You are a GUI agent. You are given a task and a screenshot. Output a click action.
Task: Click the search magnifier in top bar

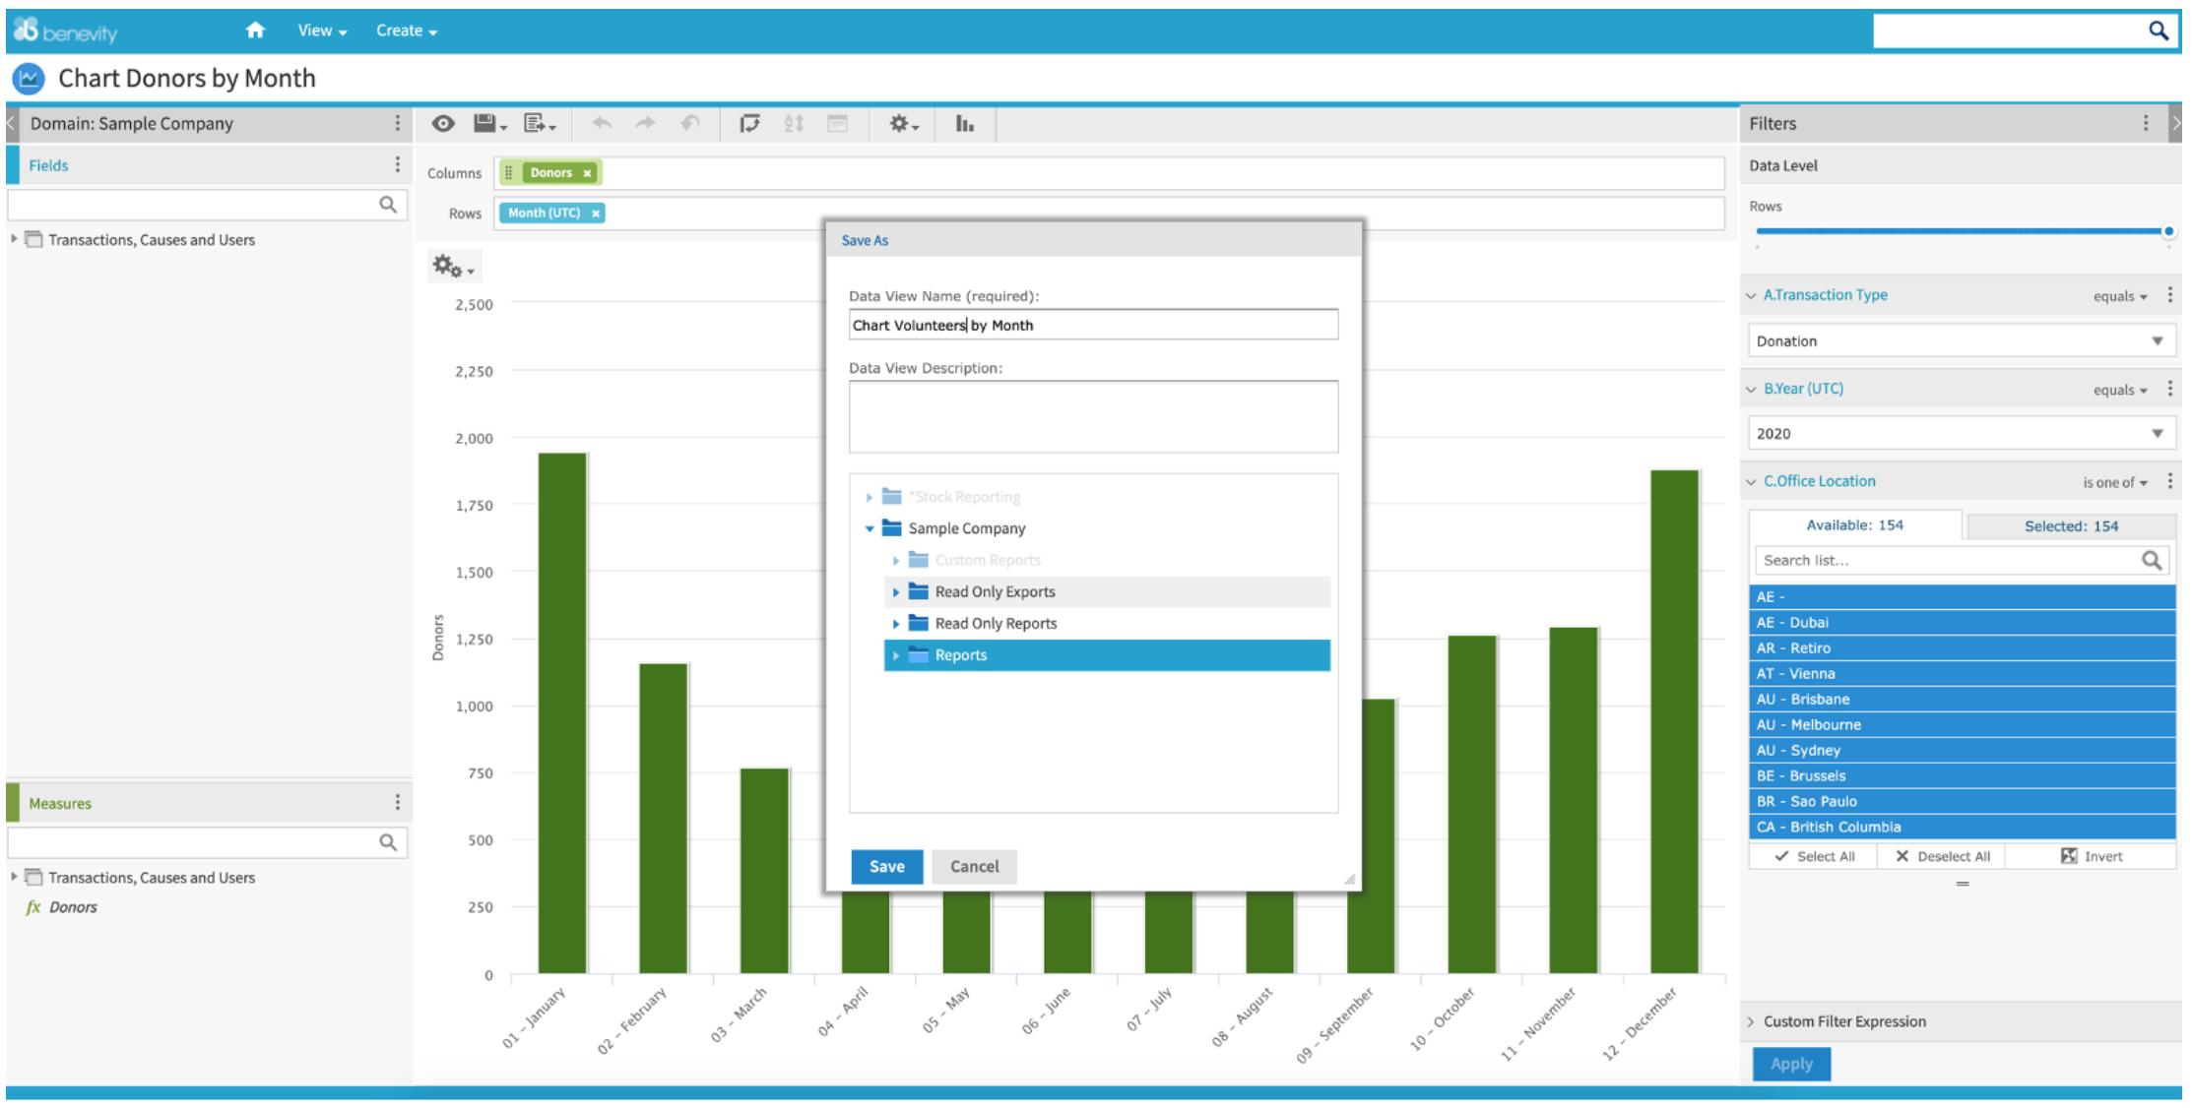pos(2159,31)
